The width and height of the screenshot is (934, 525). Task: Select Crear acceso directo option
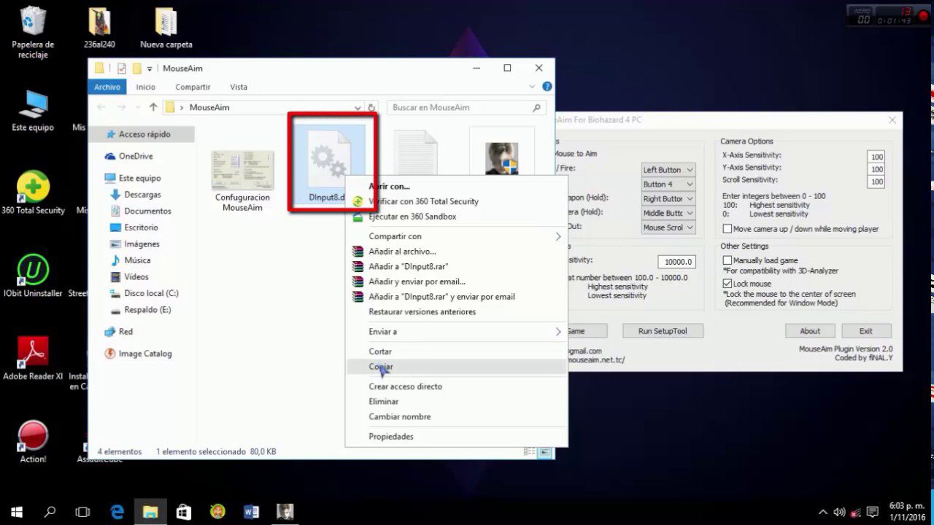click(x=457, y=386)
